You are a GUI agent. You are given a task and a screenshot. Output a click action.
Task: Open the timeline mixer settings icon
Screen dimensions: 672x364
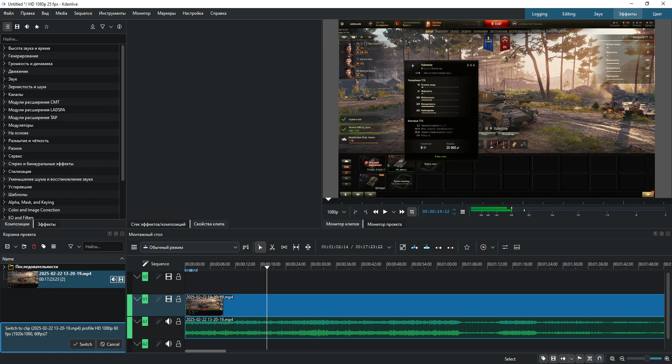(505, 247)
